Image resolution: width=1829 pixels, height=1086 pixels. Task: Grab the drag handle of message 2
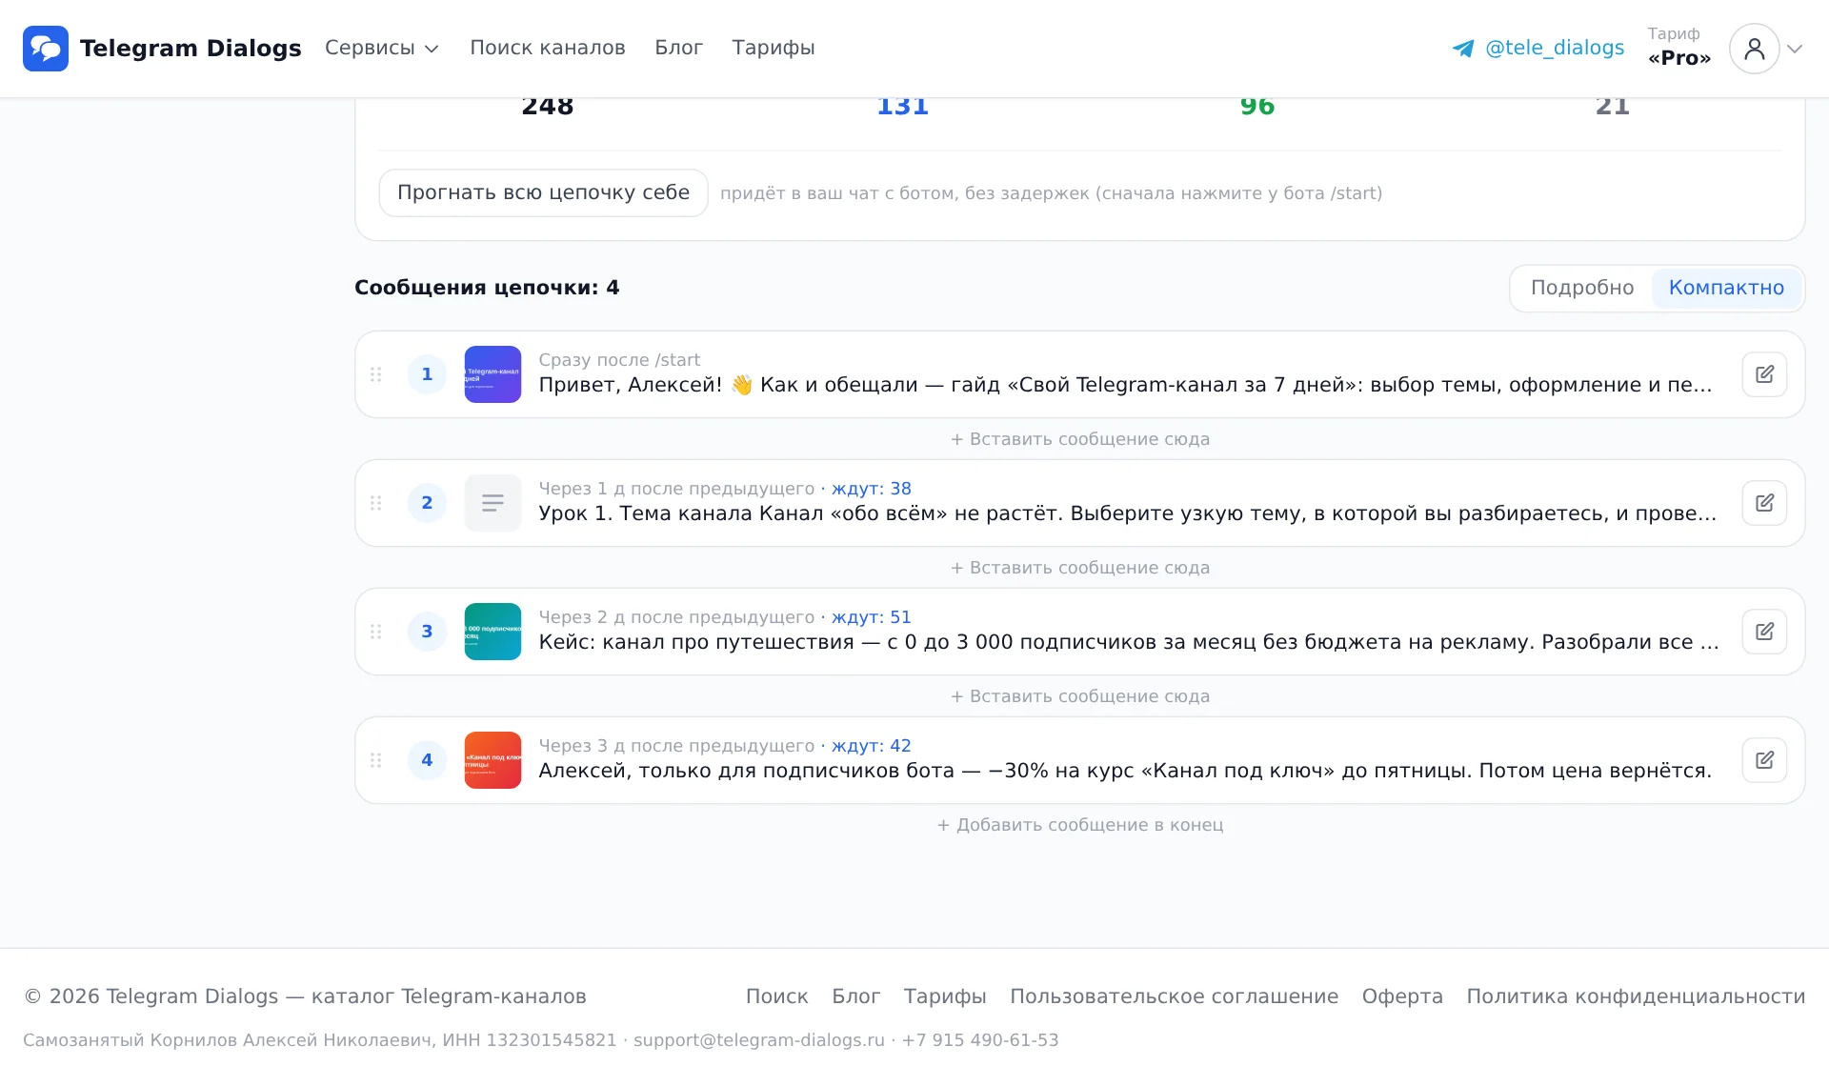376,503
